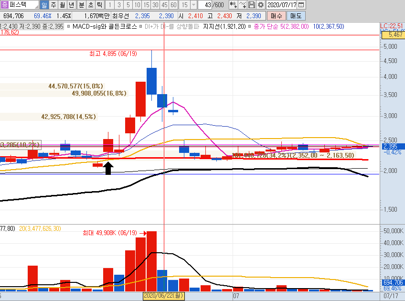Click the best ask price 2,395
Viewport: 405px width, 301px height.
[x=142, y=16]
